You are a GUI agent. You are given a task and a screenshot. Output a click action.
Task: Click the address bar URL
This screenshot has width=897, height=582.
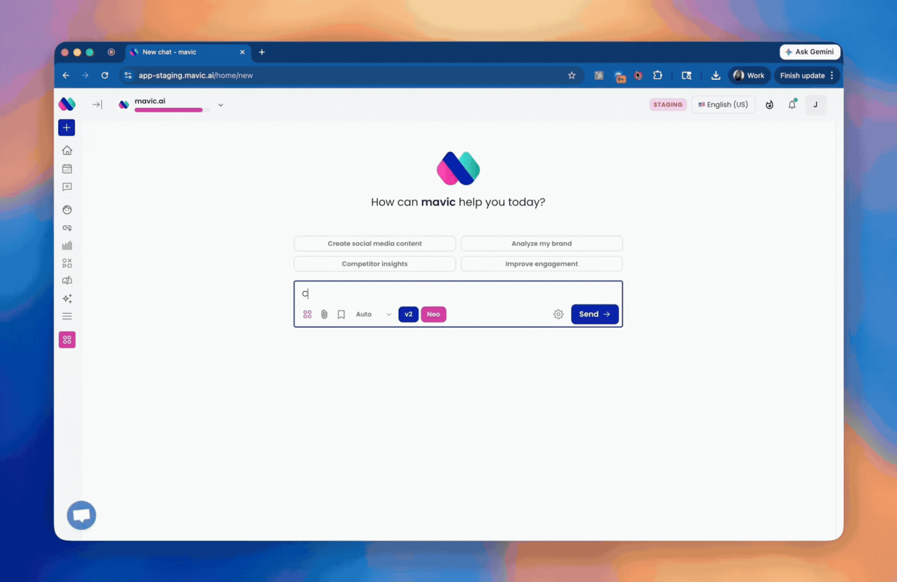point(196,75)
